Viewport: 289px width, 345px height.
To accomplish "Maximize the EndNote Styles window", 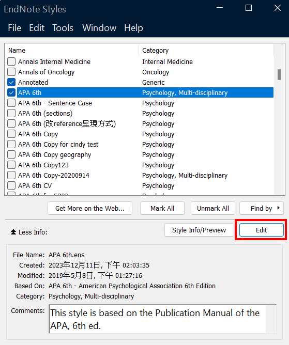I will point(249,8).
